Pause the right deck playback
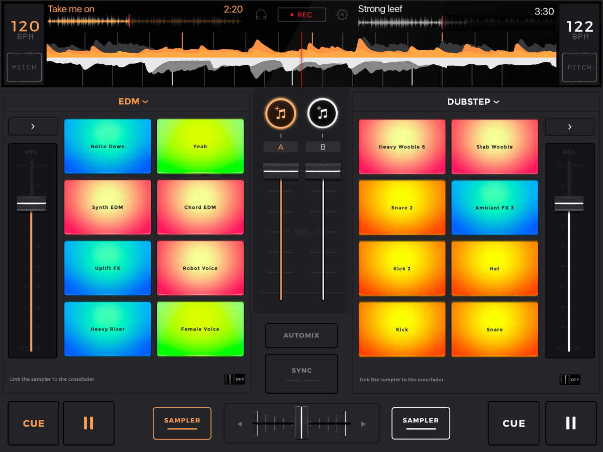The width and height of the screenshot is (603, 452). point(570,423)
